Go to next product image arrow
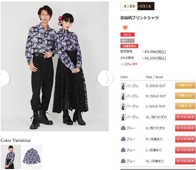 click(x=105, y=78)
